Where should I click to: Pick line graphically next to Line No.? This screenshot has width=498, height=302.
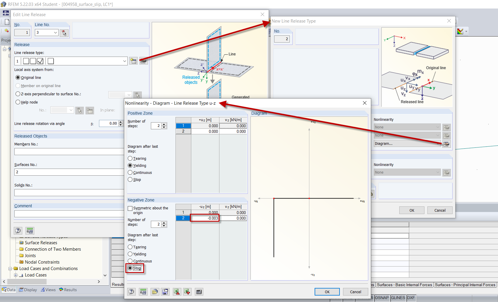pos(64,33)
